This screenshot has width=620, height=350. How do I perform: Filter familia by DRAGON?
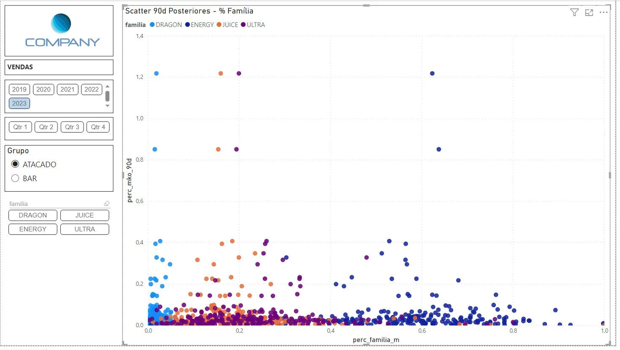tap(33, 215)
